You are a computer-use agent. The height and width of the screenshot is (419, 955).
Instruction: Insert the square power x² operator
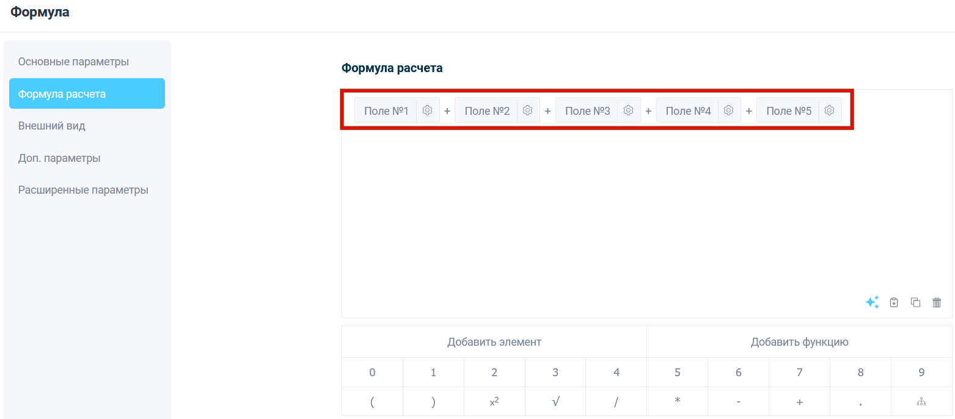(494, 402)
